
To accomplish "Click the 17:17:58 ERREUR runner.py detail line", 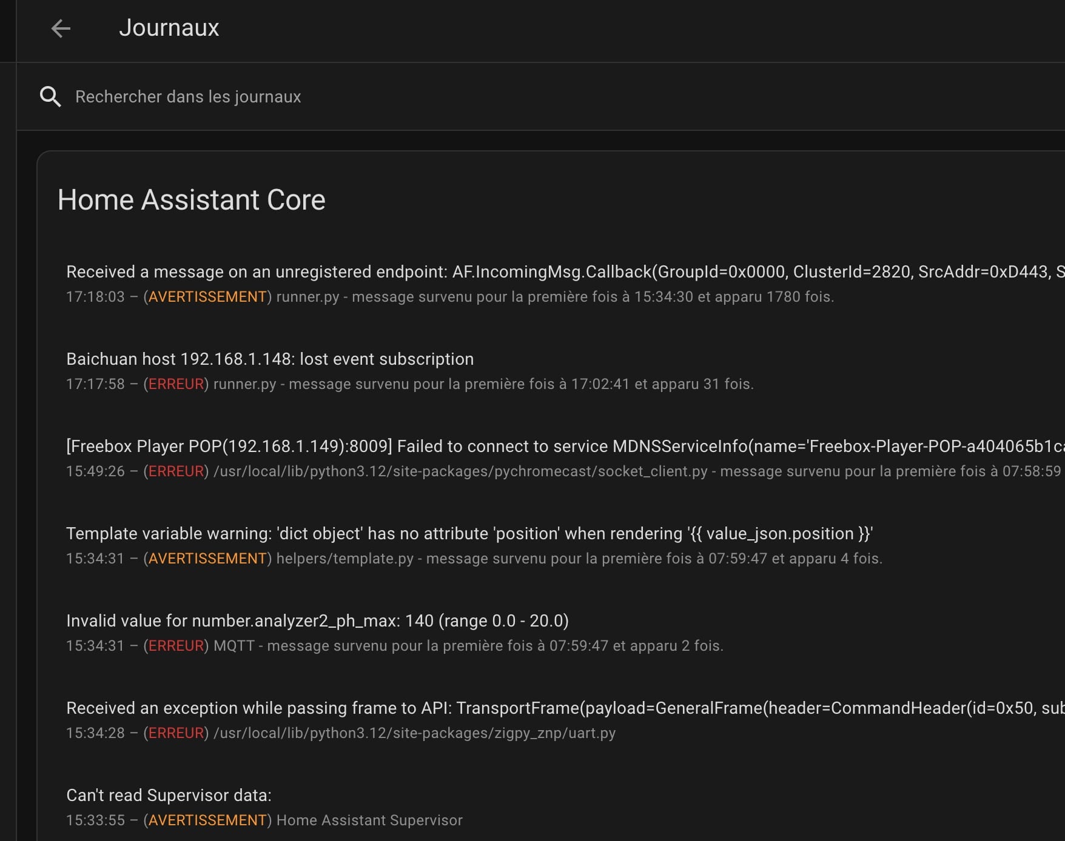I will (x=410, y=384).
